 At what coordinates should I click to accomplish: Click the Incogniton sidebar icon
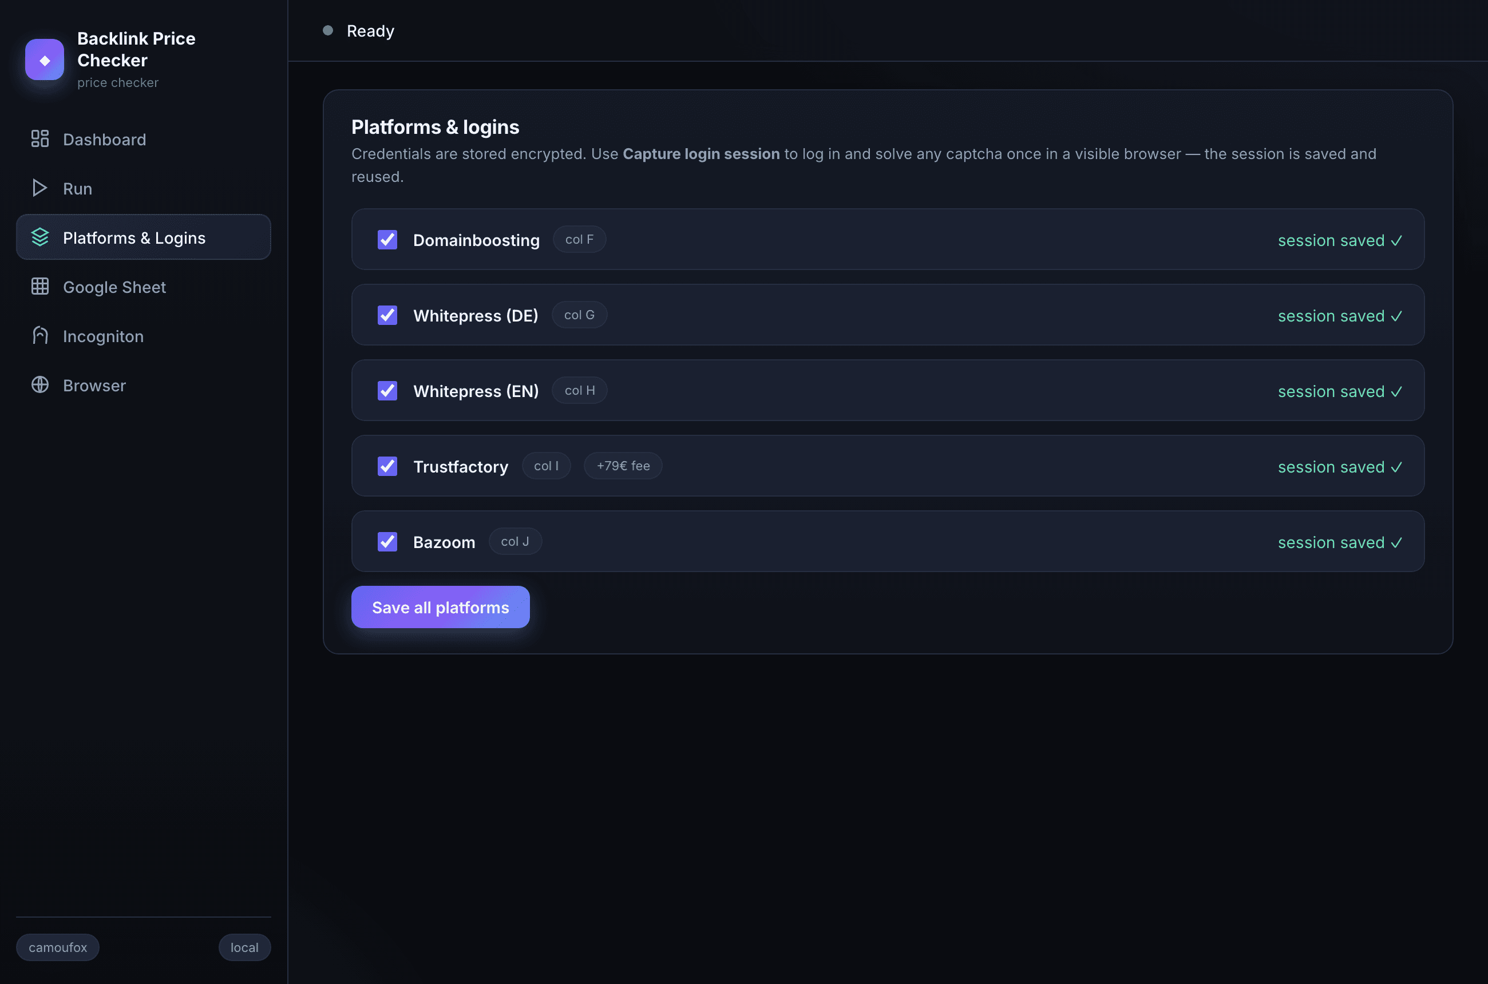(x=40, y=335)
